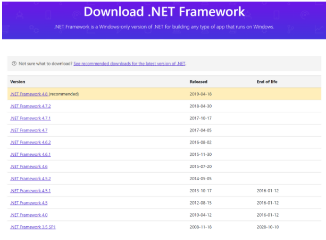Select release date 2017-04-05
This screenshot has height=240, width=326.
coord(200,130)
